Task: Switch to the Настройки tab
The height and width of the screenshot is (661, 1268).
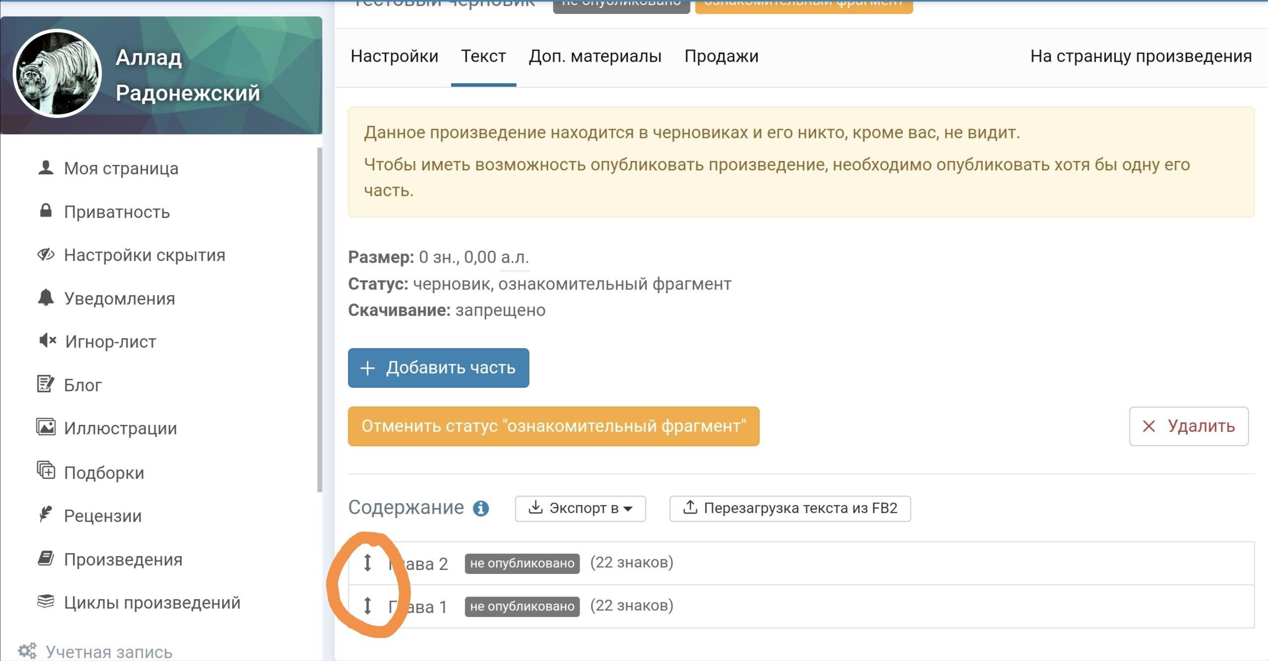Action: pos(394,56)
